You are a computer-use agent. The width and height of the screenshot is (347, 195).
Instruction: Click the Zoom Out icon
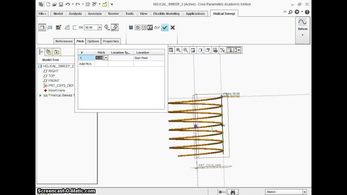coord(186,50)
